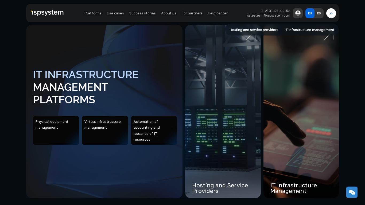Open Physical equipment management card
Viewport: 365px width, 205px height.
[56, 130]
